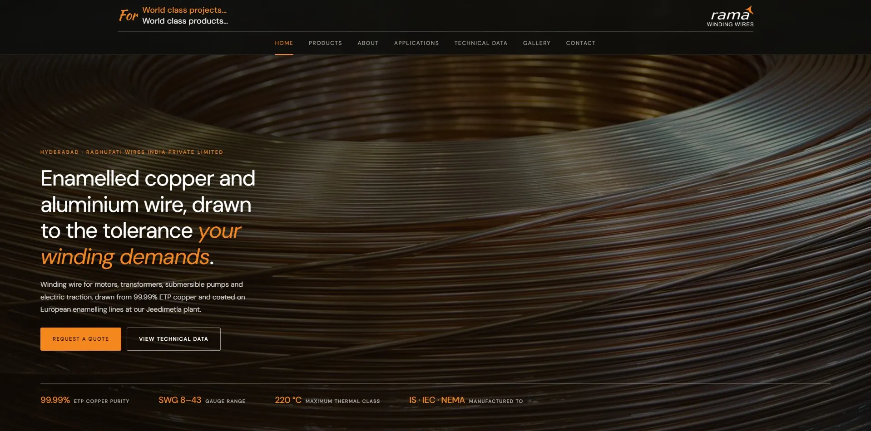
Task: Click the 'World class projects...' tagline
Action: 184,10
